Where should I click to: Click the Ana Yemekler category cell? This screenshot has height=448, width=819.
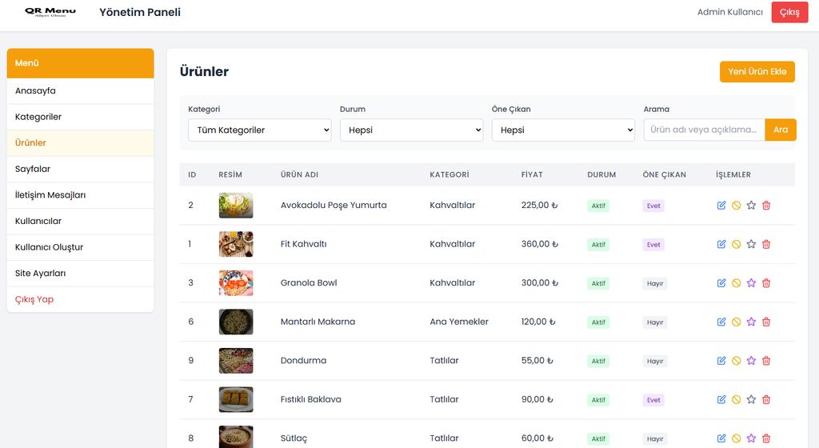pos(459,322)
